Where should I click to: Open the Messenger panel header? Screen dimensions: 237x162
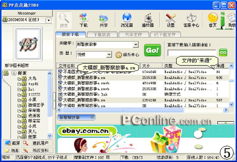tap(27, 13)
